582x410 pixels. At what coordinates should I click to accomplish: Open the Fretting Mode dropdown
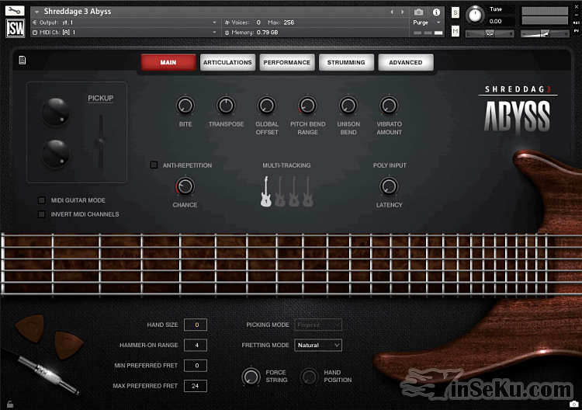point(318,345)
